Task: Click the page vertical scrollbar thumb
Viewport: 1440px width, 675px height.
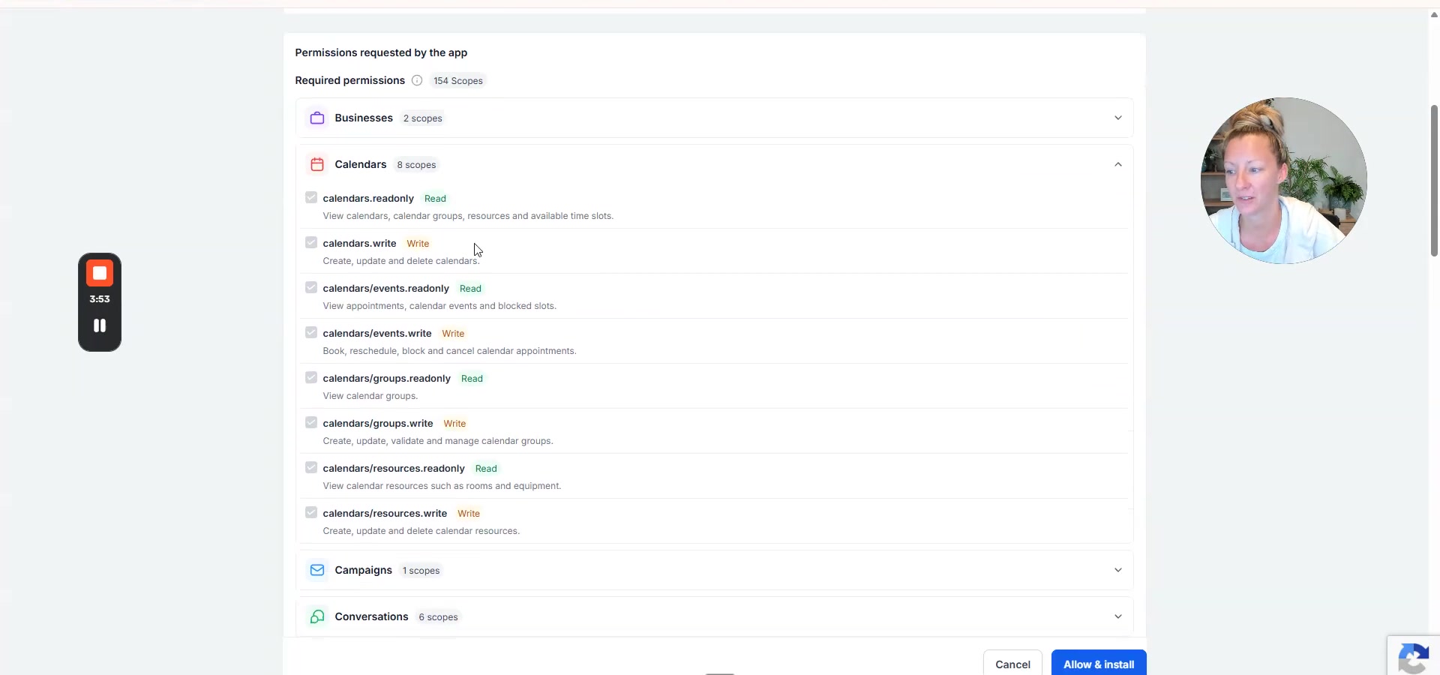Action: (1434, 180)
